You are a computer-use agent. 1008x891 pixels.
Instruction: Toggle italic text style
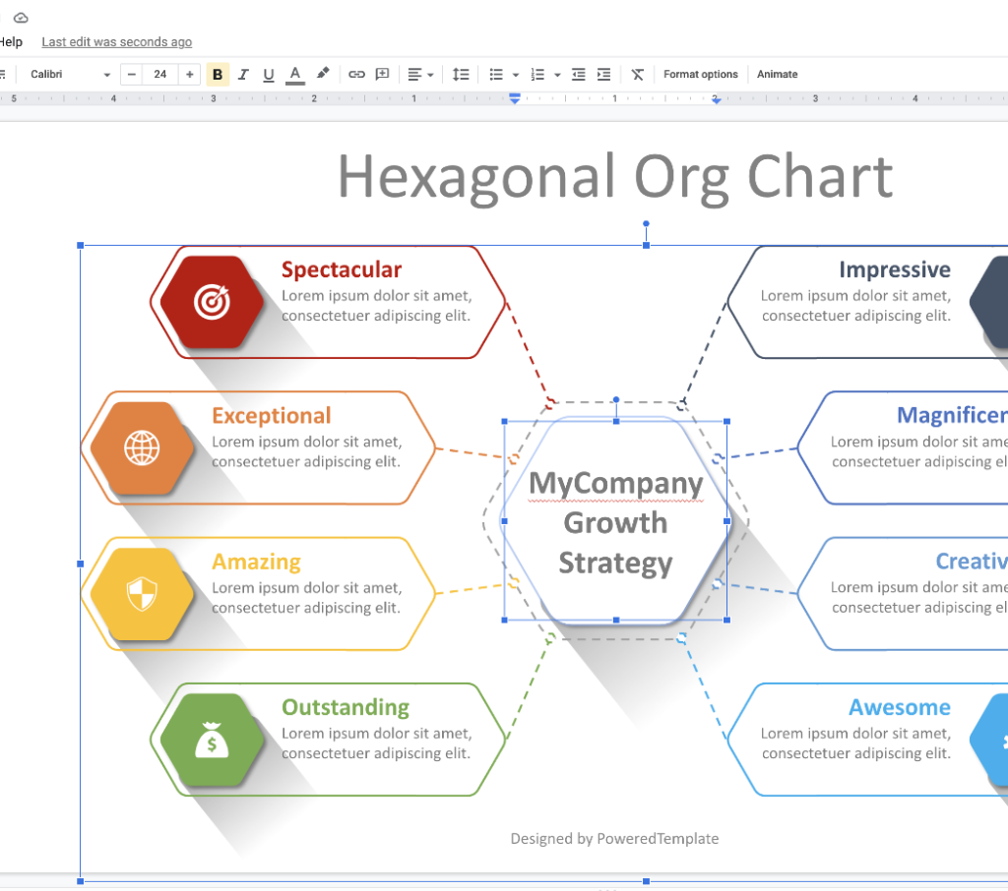click(x=243, y=75)
